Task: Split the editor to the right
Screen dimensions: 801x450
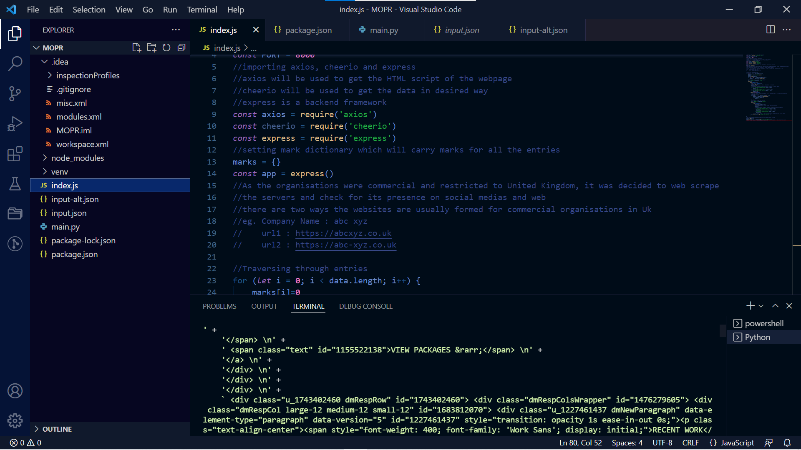Action: pos(771,30)
